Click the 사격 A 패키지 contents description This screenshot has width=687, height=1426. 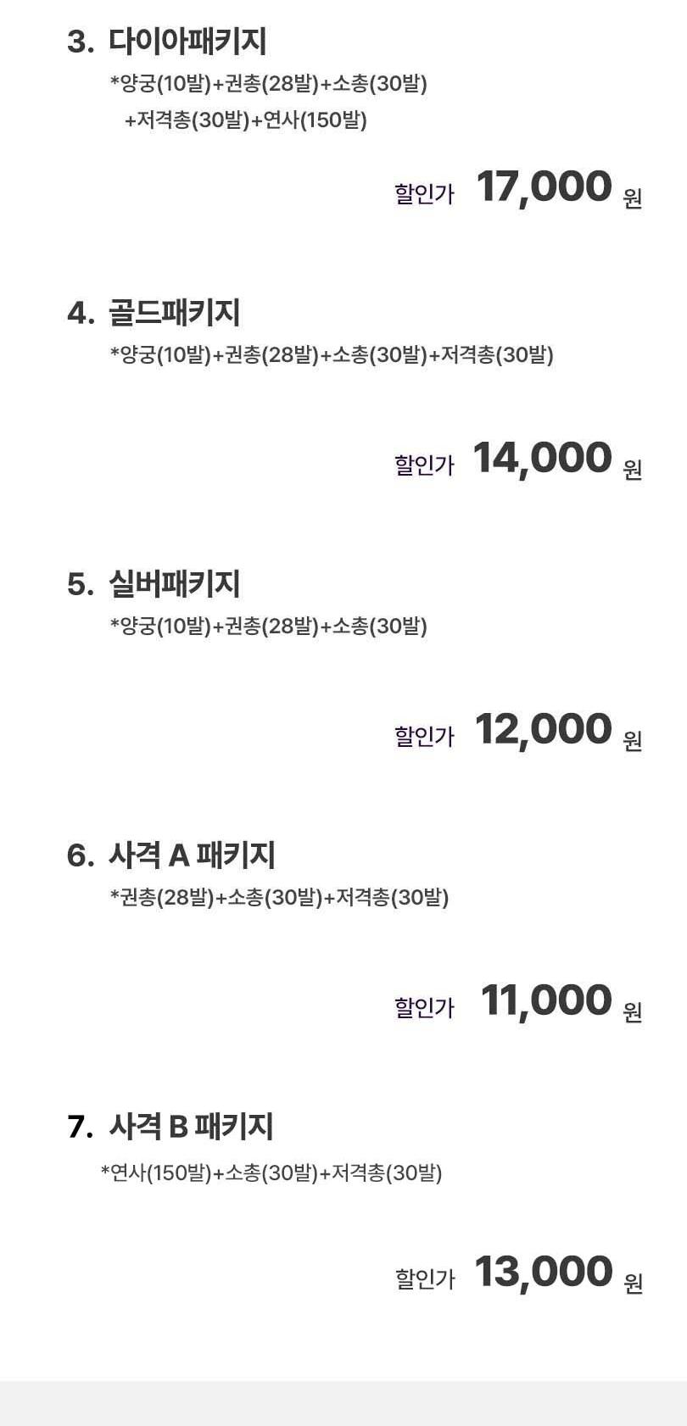(280, 898)
